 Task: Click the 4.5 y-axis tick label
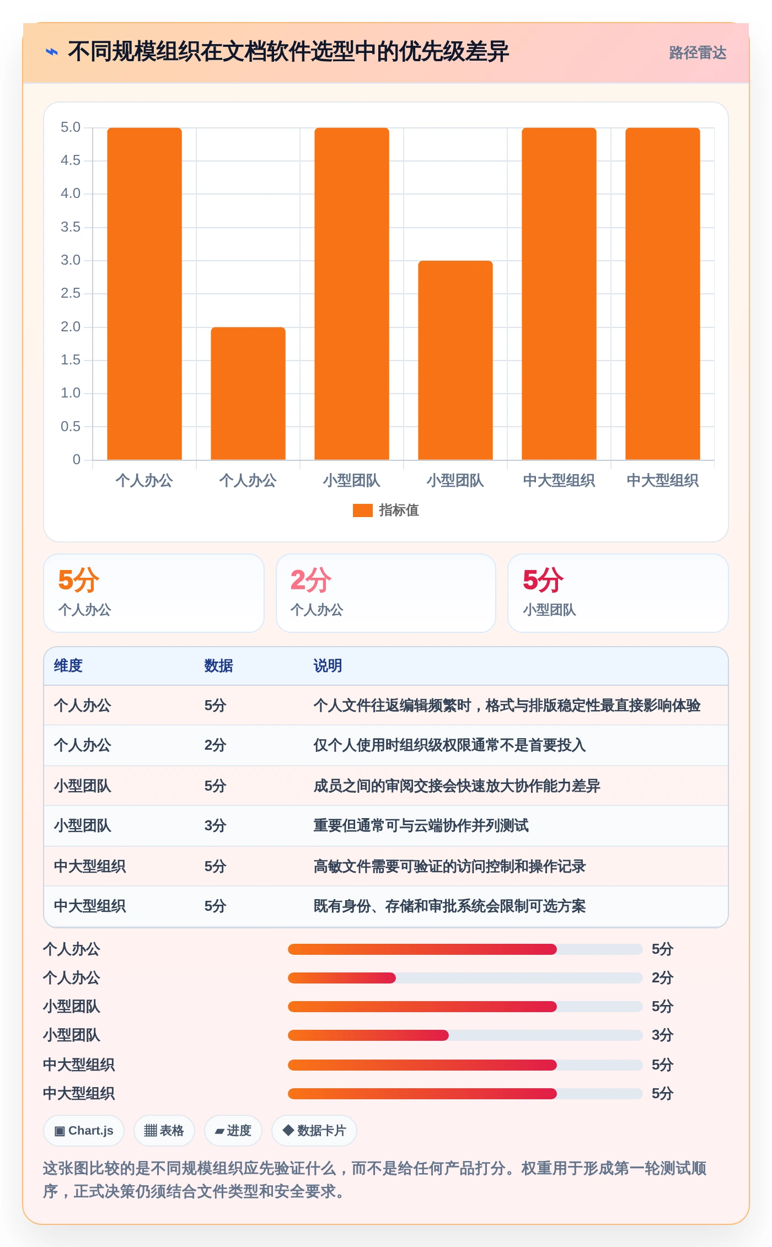click(71, 160)
